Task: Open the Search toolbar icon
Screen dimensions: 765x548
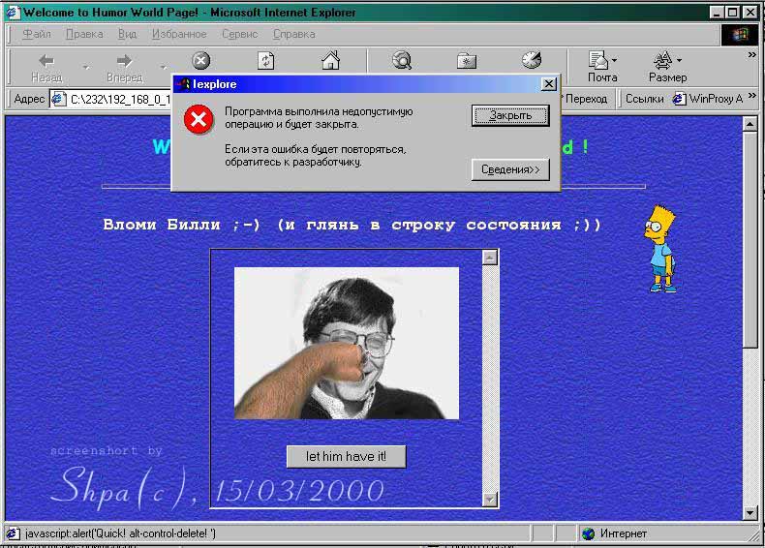Action: pos(402,60)
